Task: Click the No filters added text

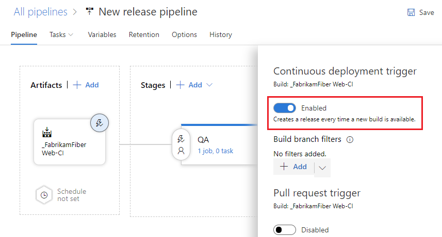Action: coord(300,154)
